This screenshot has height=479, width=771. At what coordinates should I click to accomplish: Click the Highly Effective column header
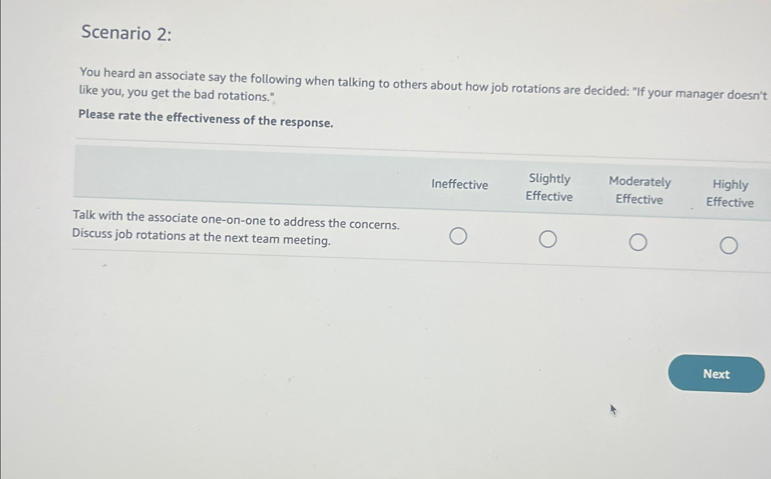[730, 194]
